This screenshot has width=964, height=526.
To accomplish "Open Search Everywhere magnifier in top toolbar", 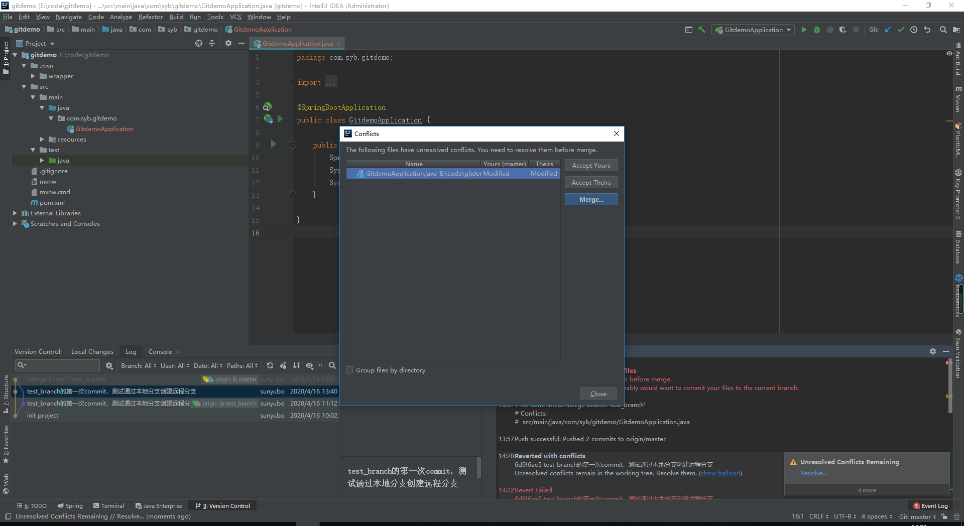I will 943,30.
